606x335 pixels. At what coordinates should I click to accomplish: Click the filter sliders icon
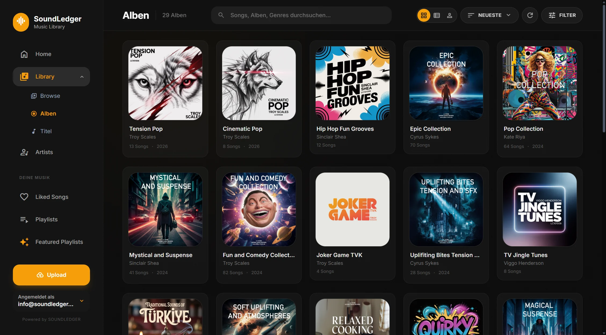tap(552, 15)
